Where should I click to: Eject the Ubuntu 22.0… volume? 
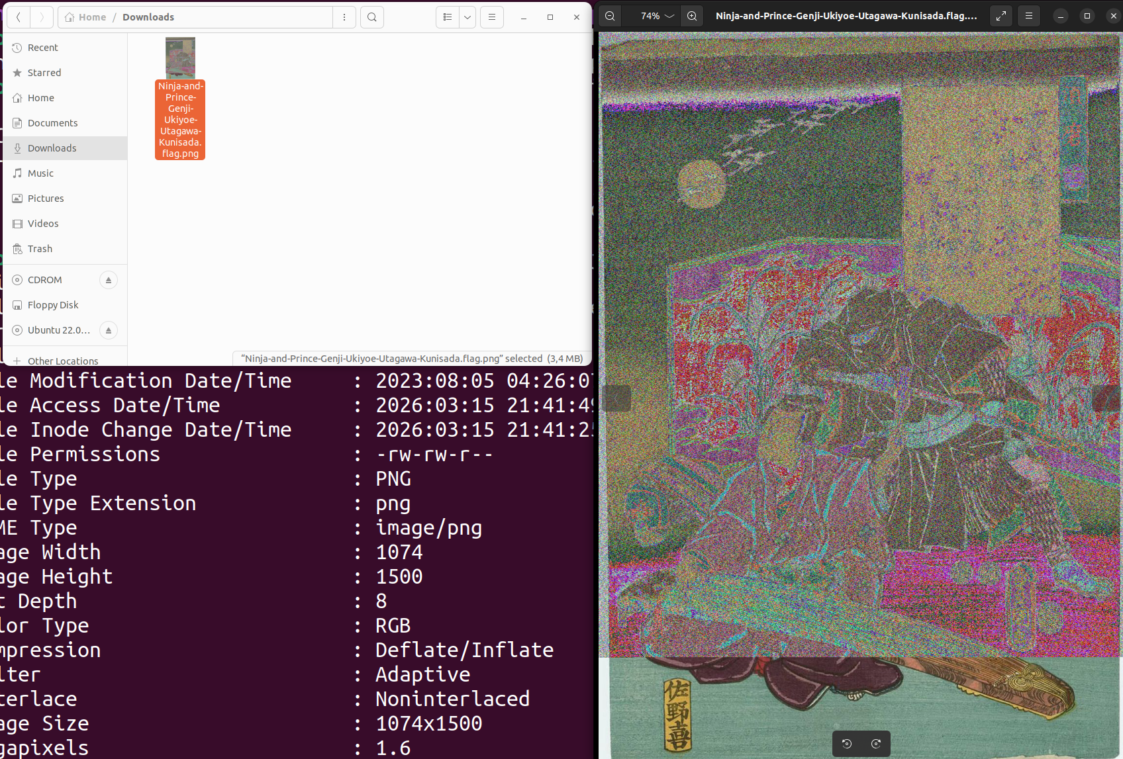(109, 330)
